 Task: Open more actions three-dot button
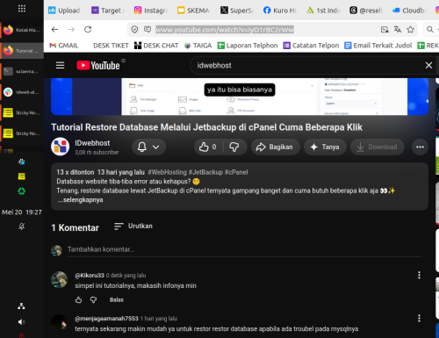[420, 147]
